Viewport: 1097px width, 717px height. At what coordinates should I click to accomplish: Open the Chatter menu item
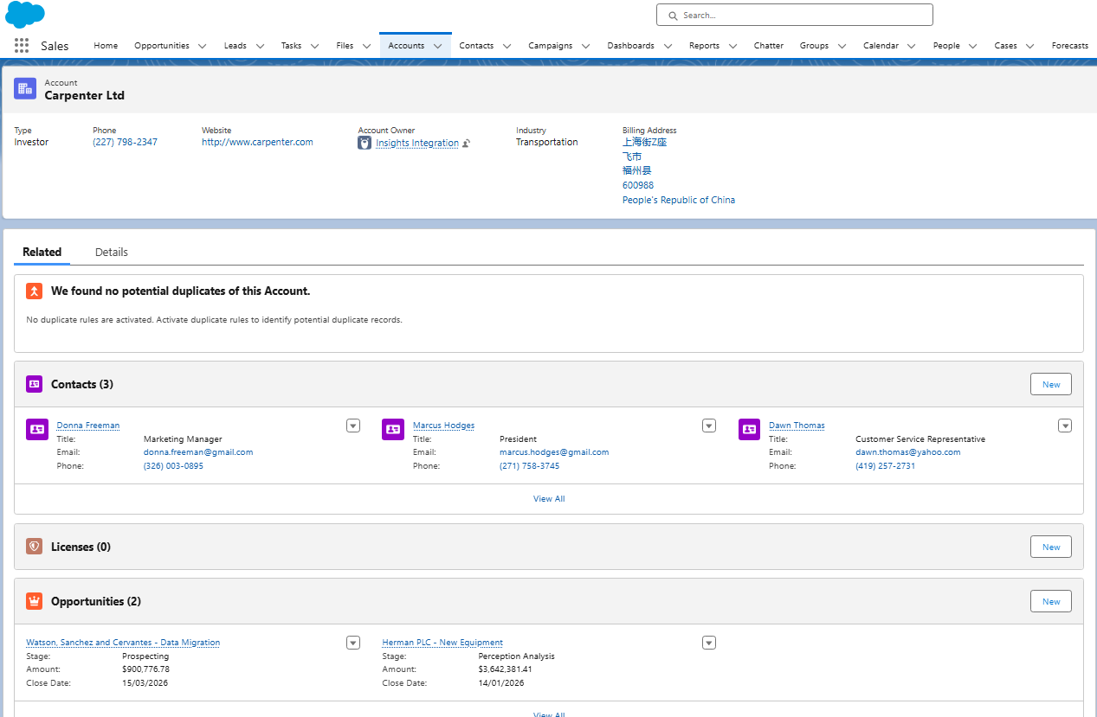[x=768, y=45]
